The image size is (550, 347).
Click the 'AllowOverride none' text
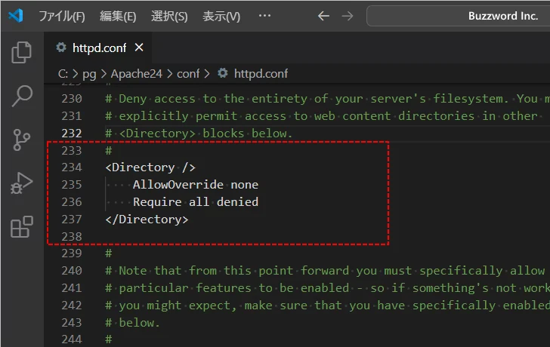point(196,185)
